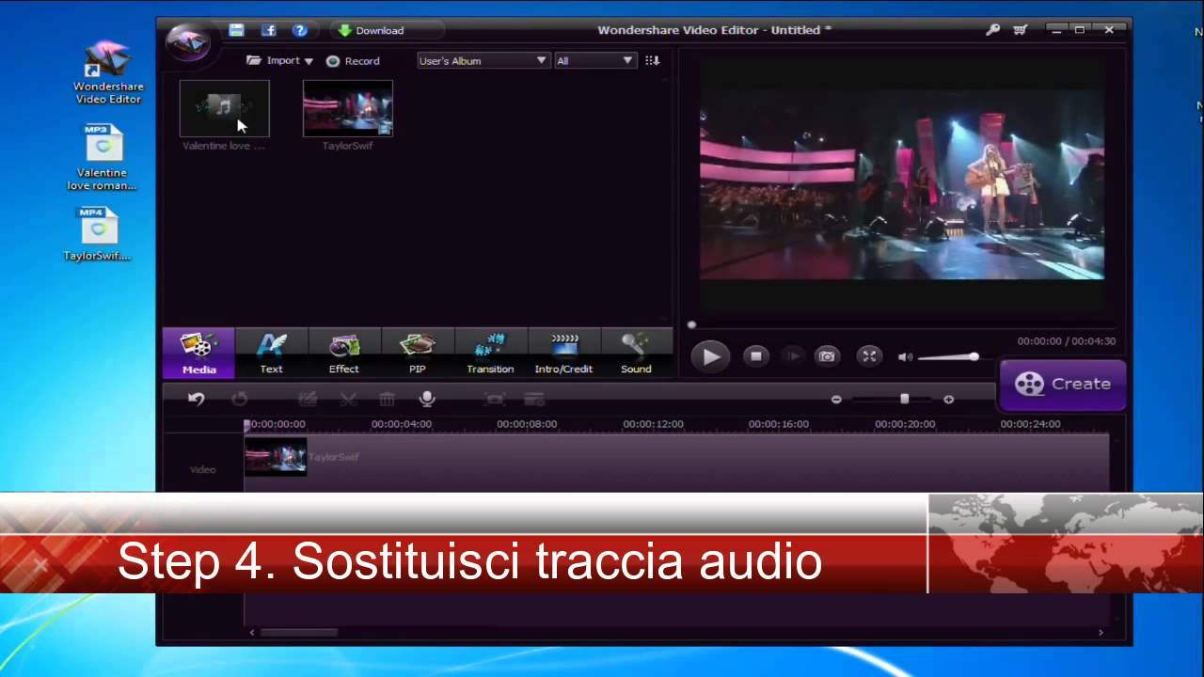Click the edit clip icon in timeline toolbar

tap(307, 399)
